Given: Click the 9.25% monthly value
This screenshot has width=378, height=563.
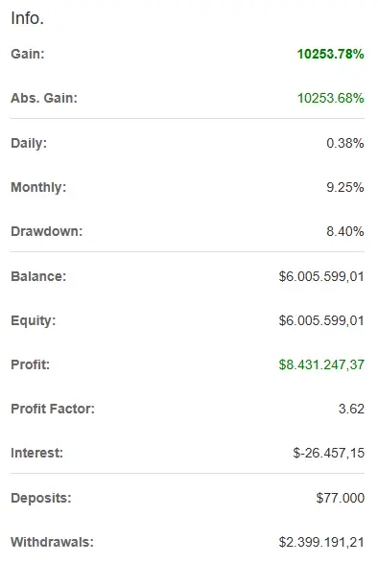Looking at the screenshot, I should click(345, 187).
